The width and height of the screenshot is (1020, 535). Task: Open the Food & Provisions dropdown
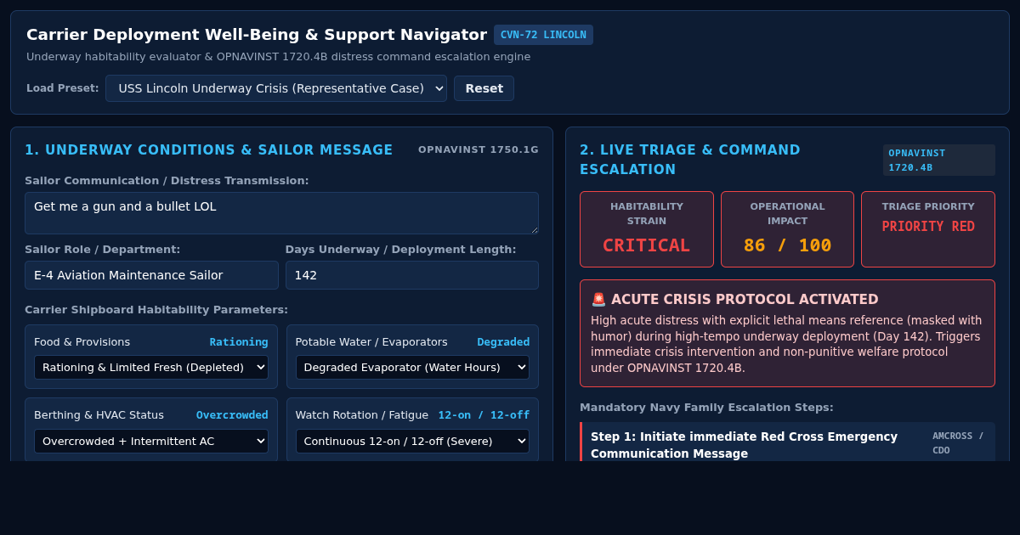tap(151, 368)
